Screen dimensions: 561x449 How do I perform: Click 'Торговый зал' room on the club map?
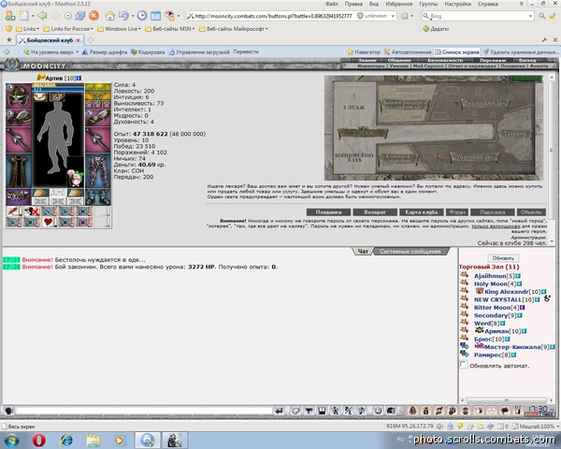tap(475, 157)
